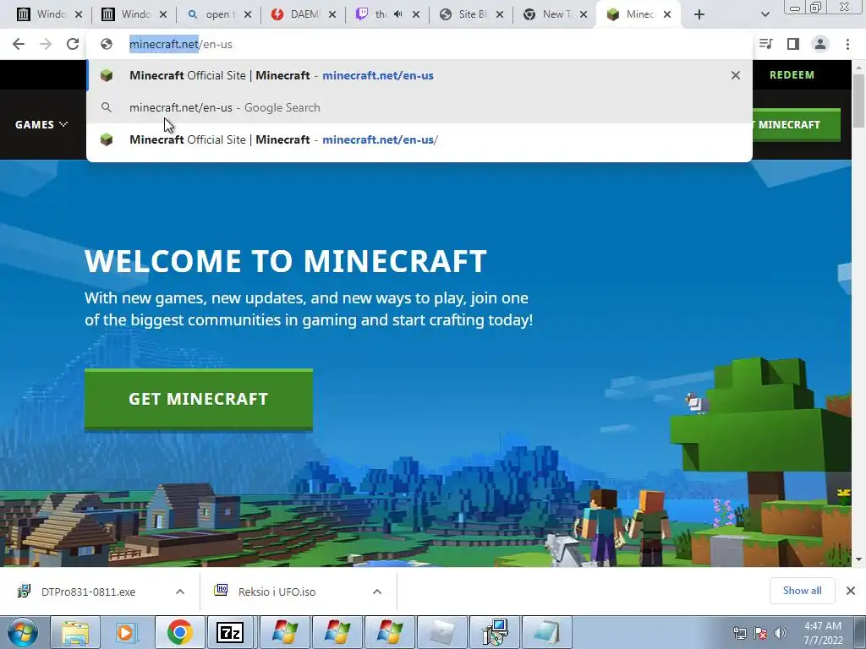Click the header GET MINECRAFT button

click(796, 125)
